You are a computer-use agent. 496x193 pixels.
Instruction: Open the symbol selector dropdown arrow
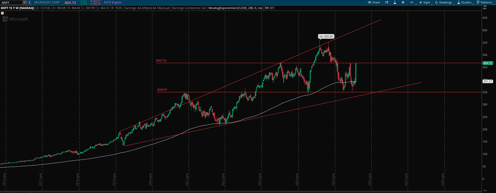(26, 2)
